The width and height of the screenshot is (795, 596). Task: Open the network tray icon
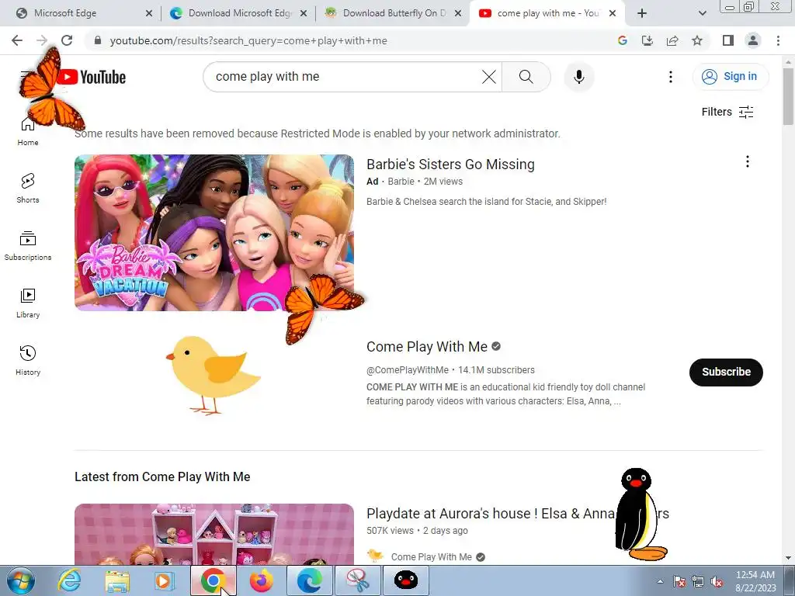698,582
